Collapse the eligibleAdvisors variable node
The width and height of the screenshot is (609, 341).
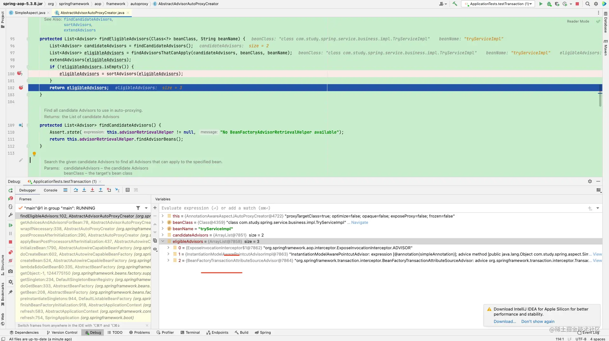click(163, 241)
